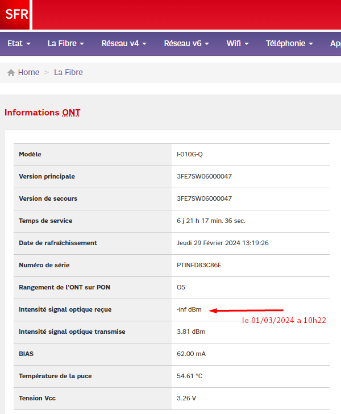Click the Date de rafraîchissement value
The width and height of the screenshot is (341, 414).
pos(223,243)
